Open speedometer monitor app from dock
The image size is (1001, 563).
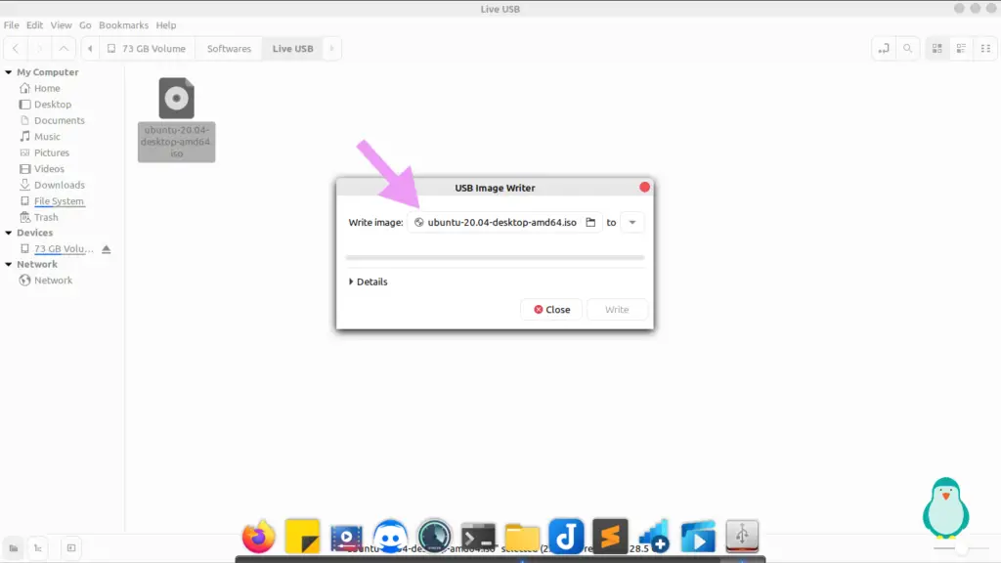point(434,537)
